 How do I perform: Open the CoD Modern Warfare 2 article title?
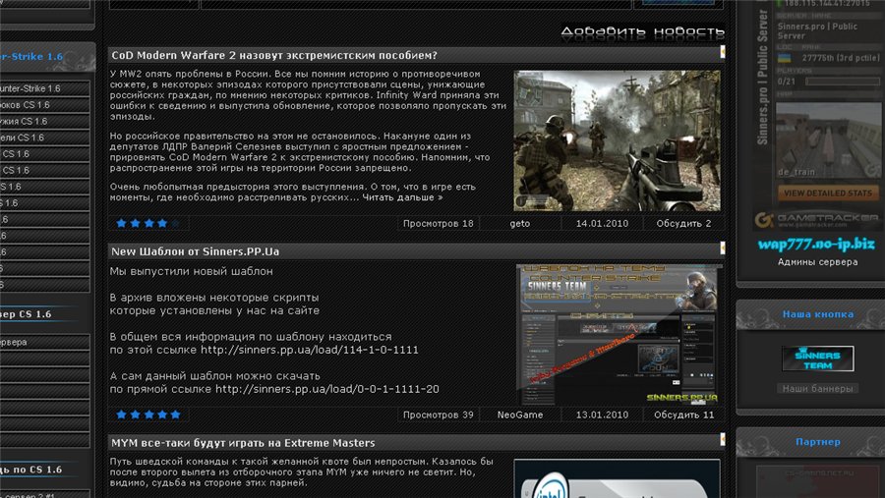(x=273, y=55)
